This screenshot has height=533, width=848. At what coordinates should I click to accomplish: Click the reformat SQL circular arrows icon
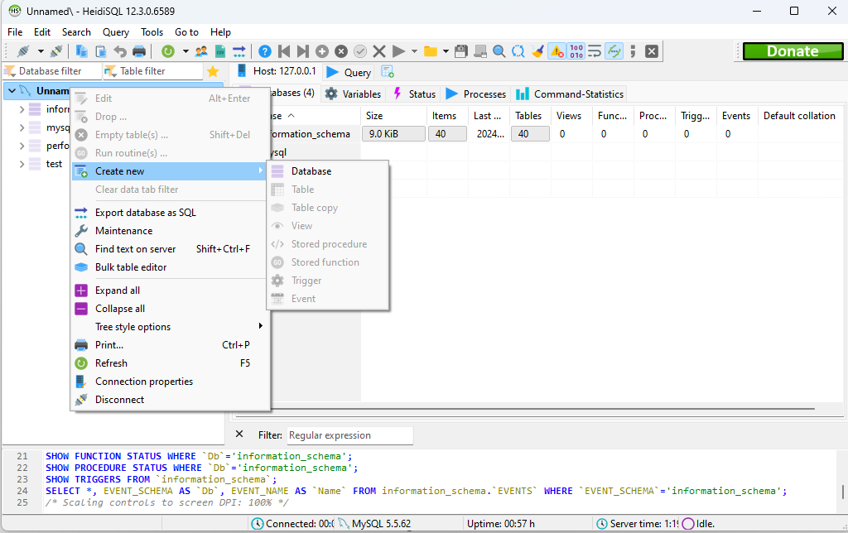coord(518,51)
